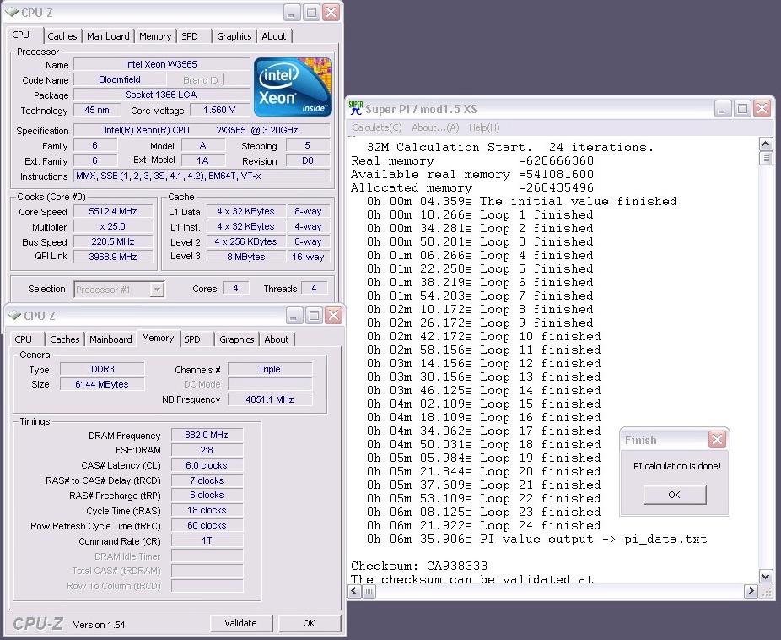Click the Core Voltage value 1.560 V
This screenshot has width=781, height=640.
coord(219,110)
